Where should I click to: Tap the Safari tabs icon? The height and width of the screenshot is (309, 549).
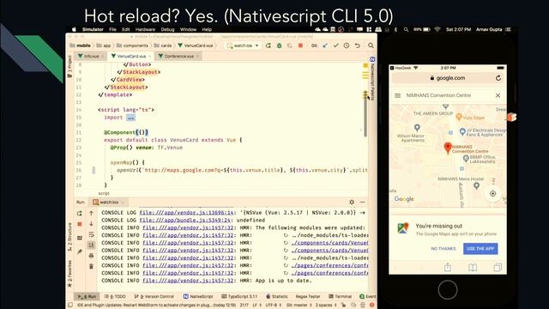[x=498, y=268]
